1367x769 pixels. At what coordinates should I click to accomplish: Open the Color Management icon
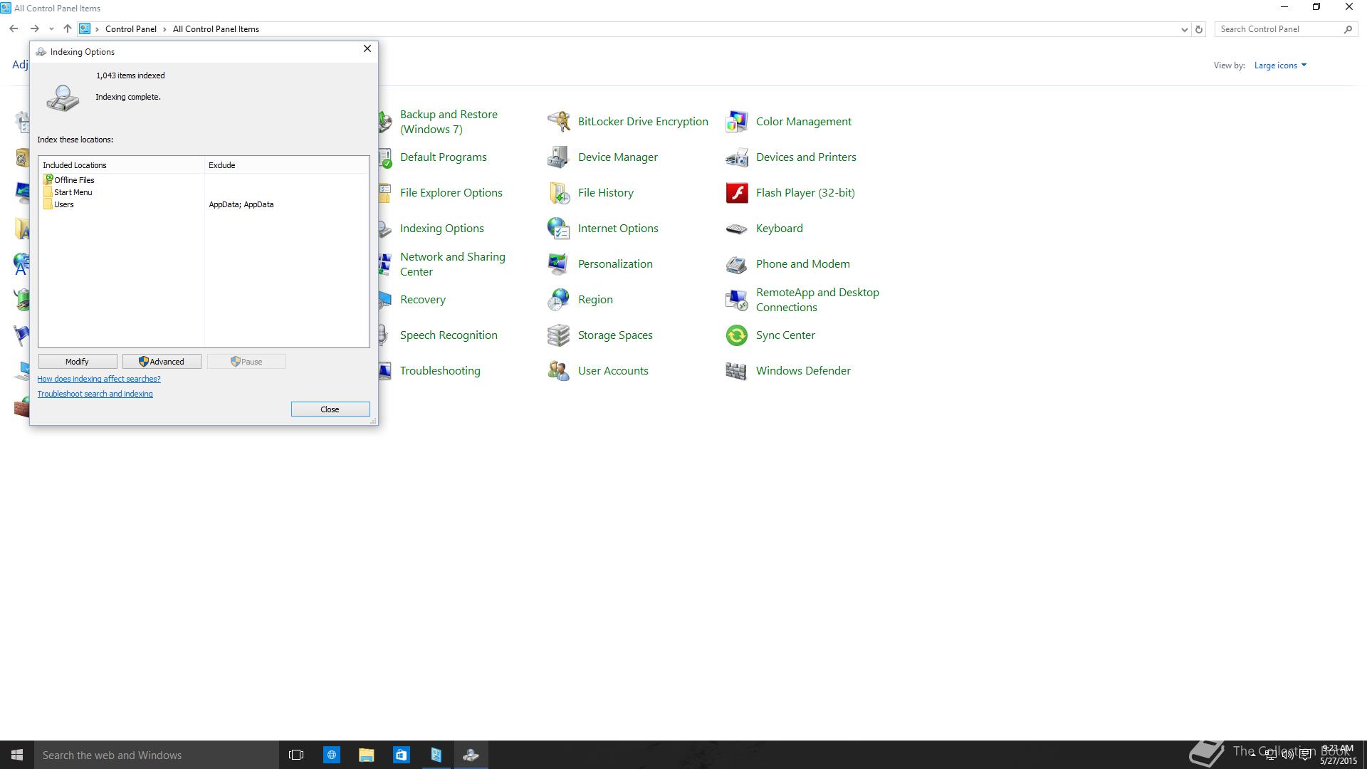pos(736,122)
